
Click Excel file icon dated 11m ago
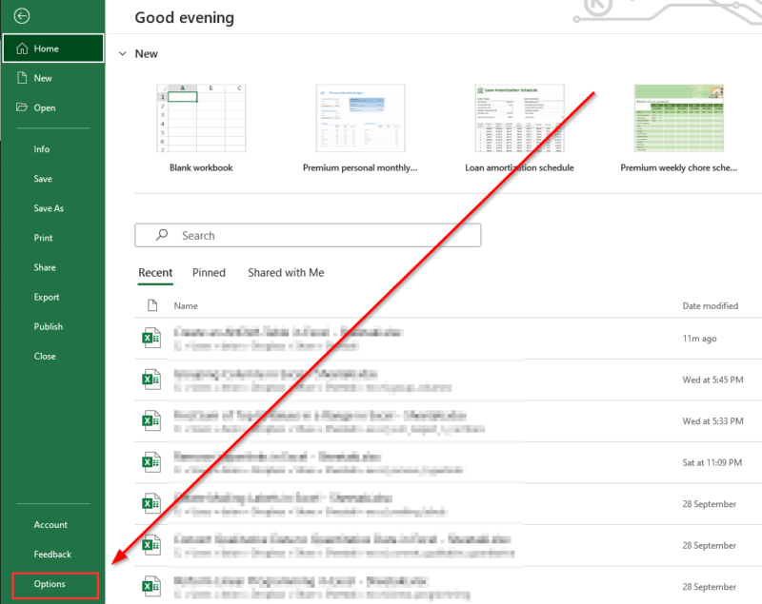pos(150,338)
